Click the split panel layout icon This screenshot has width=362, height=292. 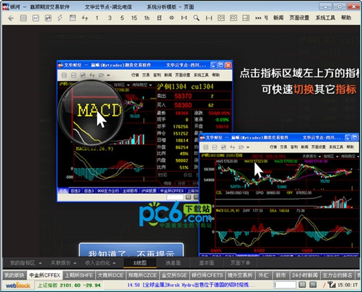click(246, 18)
